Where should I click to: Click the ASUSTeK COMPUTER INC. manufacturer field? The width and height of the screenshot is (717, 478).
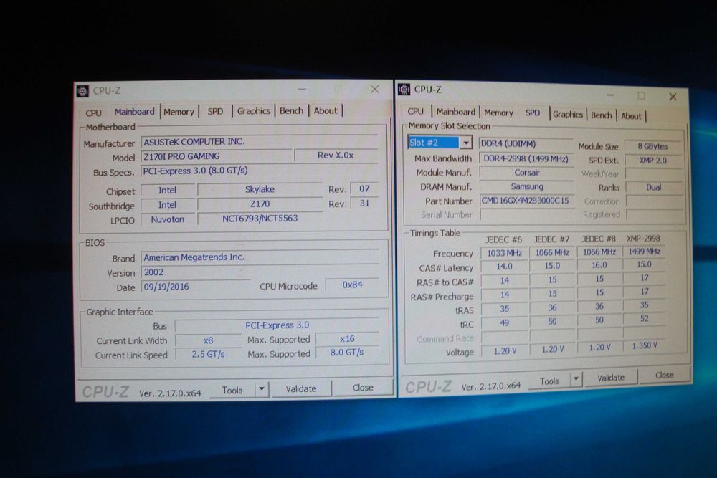click(x=260, y=142)
